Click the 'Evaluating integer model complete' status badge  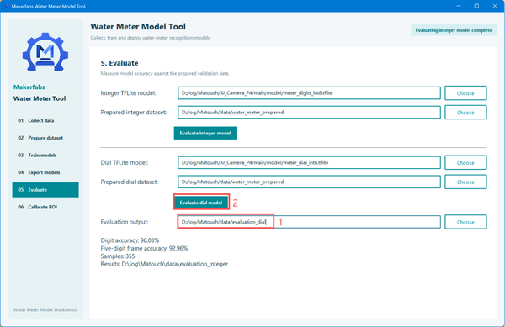(454, 30)
